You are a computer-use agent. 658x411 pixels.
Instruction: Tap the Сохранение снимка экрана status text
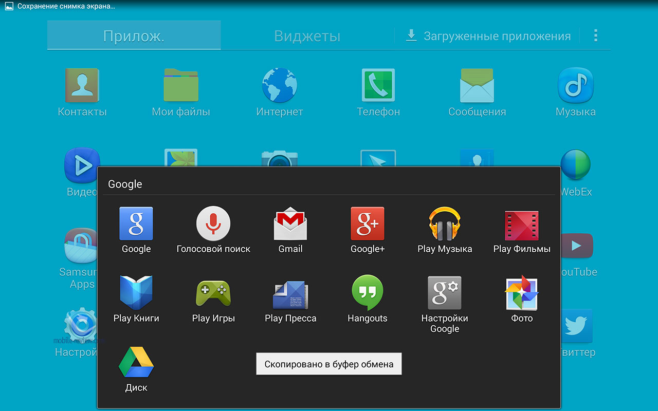pyautogui.click(x=66, y=6)
